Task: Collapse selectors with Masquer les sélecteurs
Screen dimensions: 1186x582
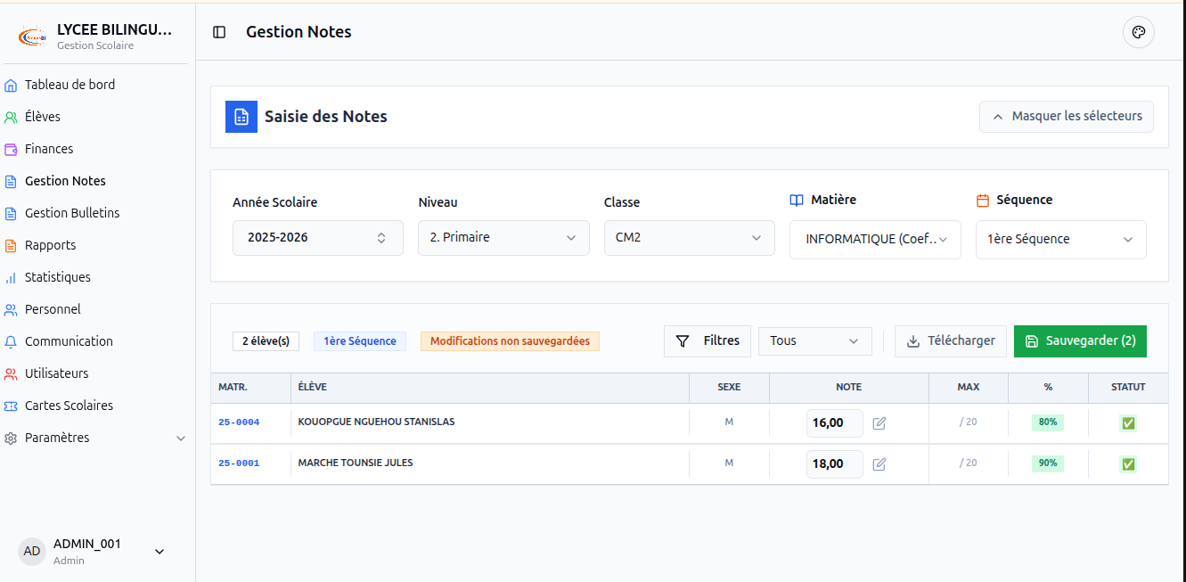Action: coord(1067,117)
